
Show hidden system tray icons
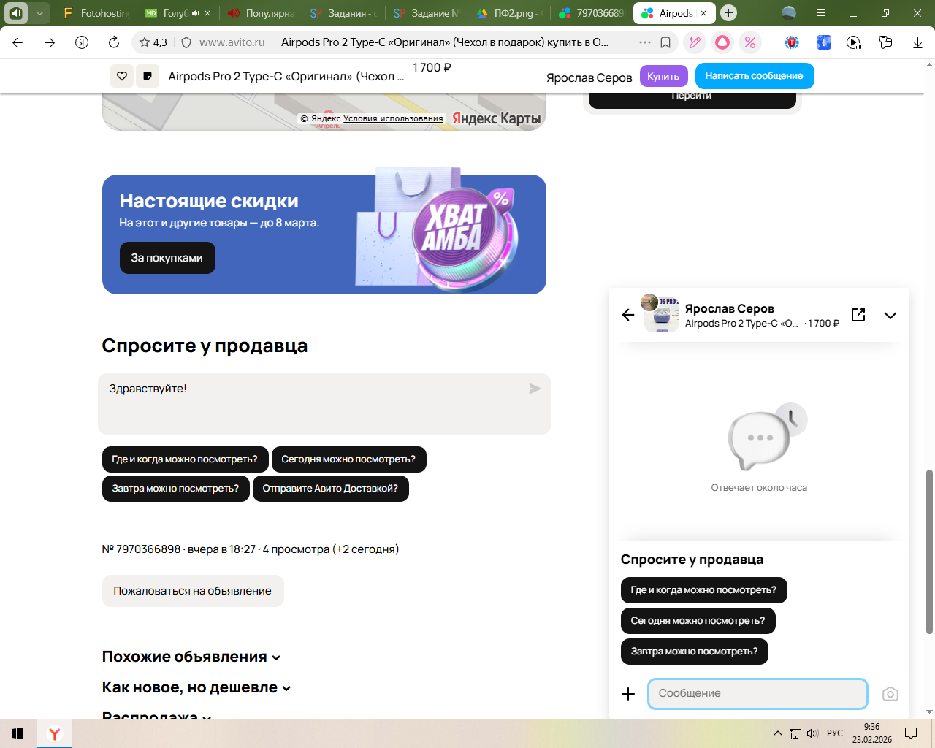[x=777, y=733]
